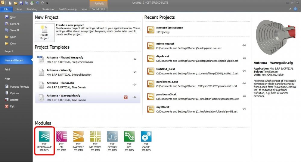Click undo arrow in quick access toolbar
This screenshot has height=162, width=301.
[x=37, y=3]
